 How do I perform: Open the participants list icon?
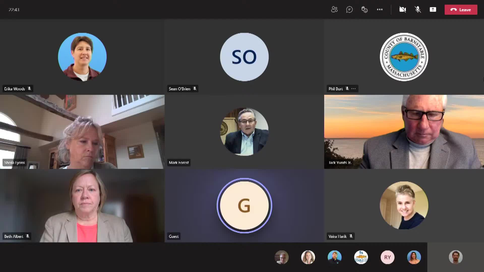(334, 10)
